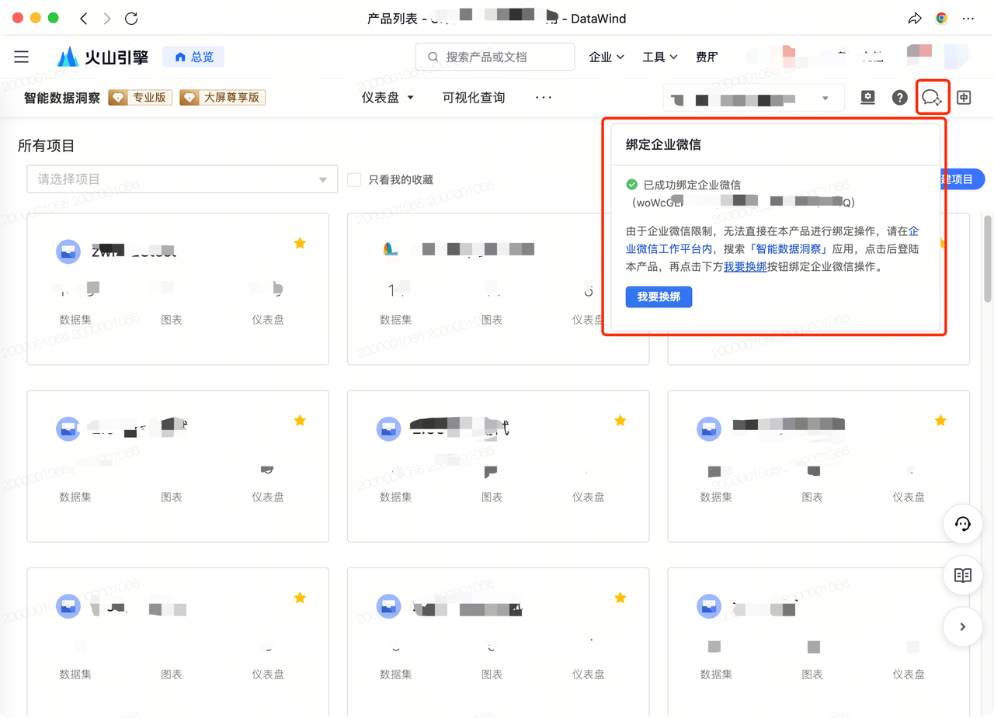This screenshot has height=718, width=994.
Task: Go back with the browser back arrow
Action: 84,19
